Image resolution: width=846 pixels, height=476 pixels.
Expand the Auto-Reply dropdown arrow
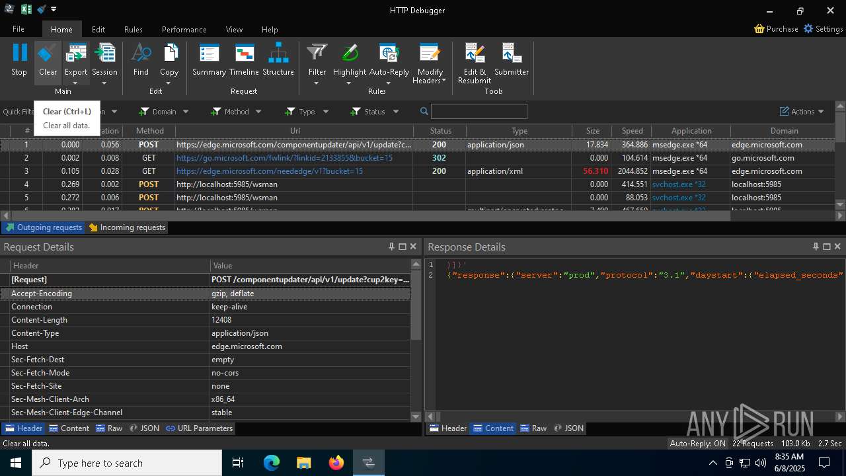389,83
